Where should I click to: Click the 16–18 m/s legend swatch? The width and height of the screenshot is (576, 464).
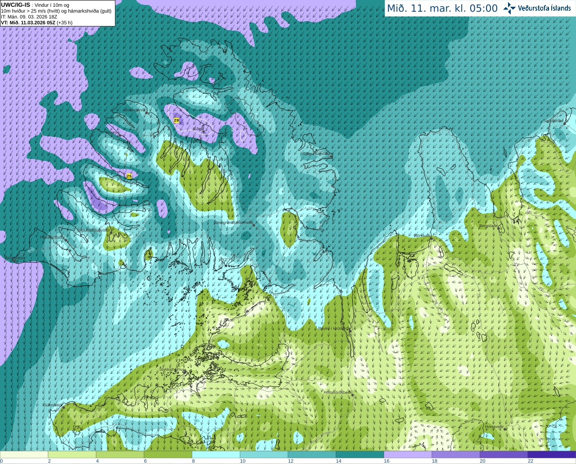click(x=408, y=455)
